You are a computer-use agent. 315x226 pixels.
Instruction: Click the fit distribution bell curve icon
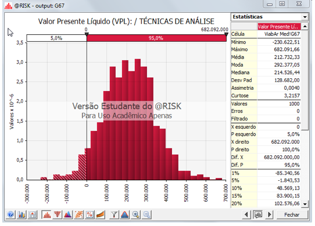pyautogui.click(x=125, y=215)
